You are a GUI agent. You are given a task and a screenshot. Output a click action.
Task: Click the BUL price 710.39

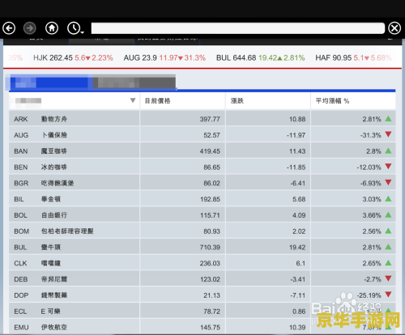click(210, 247)
